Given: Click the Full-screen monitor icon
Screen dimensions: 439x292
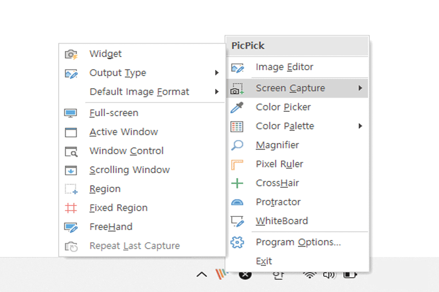Looking at the screenshot, I should click(x=71, y=113).
